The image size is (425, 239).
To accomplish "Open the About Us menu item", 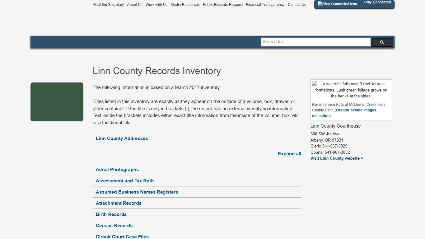I will tap(135, 4).
